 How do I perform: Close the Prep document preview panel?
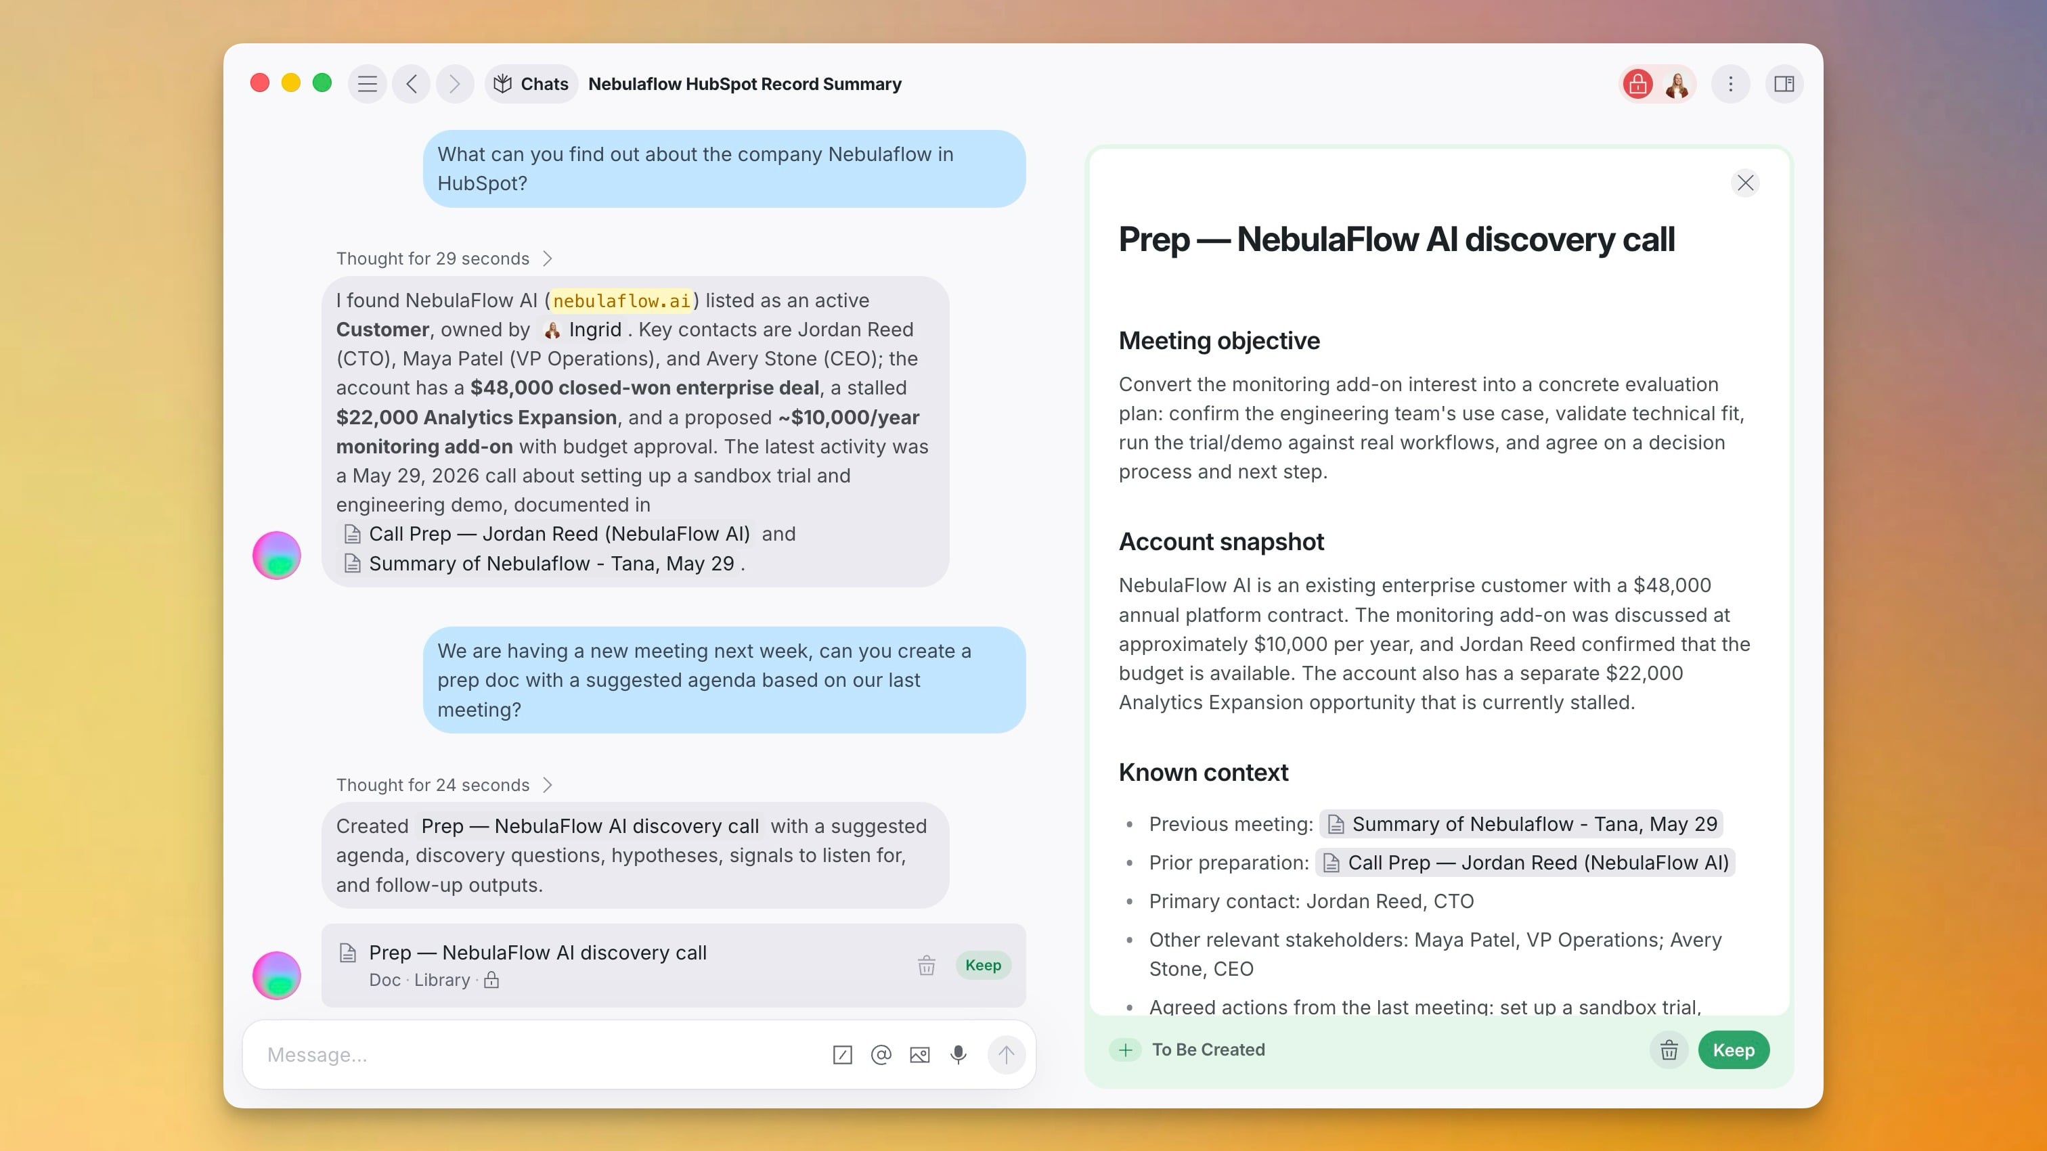pos(1745,183)
